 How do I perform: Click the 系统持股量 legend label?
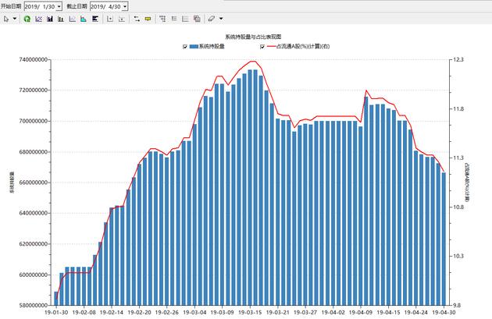click(x=212, y=46)
